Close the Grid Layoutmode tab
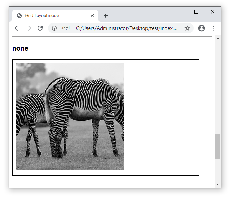The image size is (233, 199). [92, 16]
